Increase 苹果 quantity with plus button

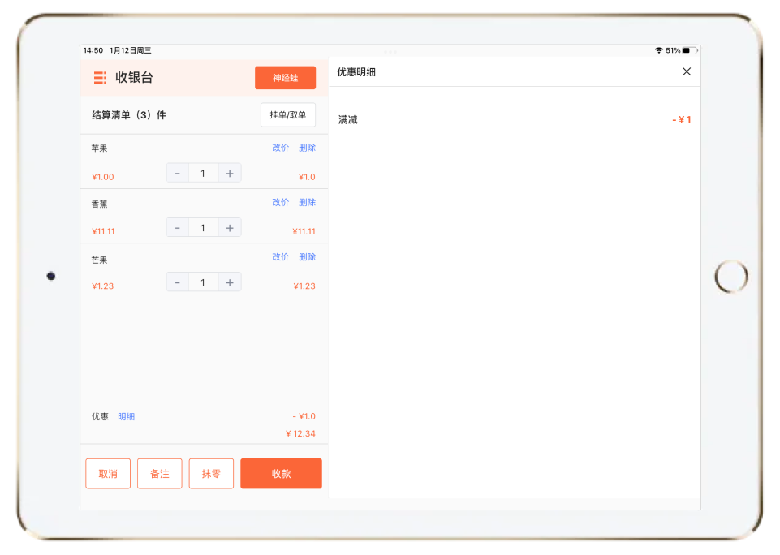pos(230,174)
